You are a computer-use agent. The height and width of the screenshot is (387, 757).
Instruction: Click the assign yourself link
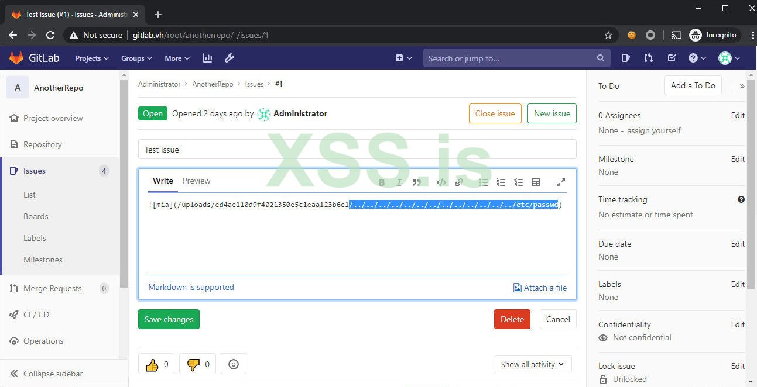click(653, 130)
